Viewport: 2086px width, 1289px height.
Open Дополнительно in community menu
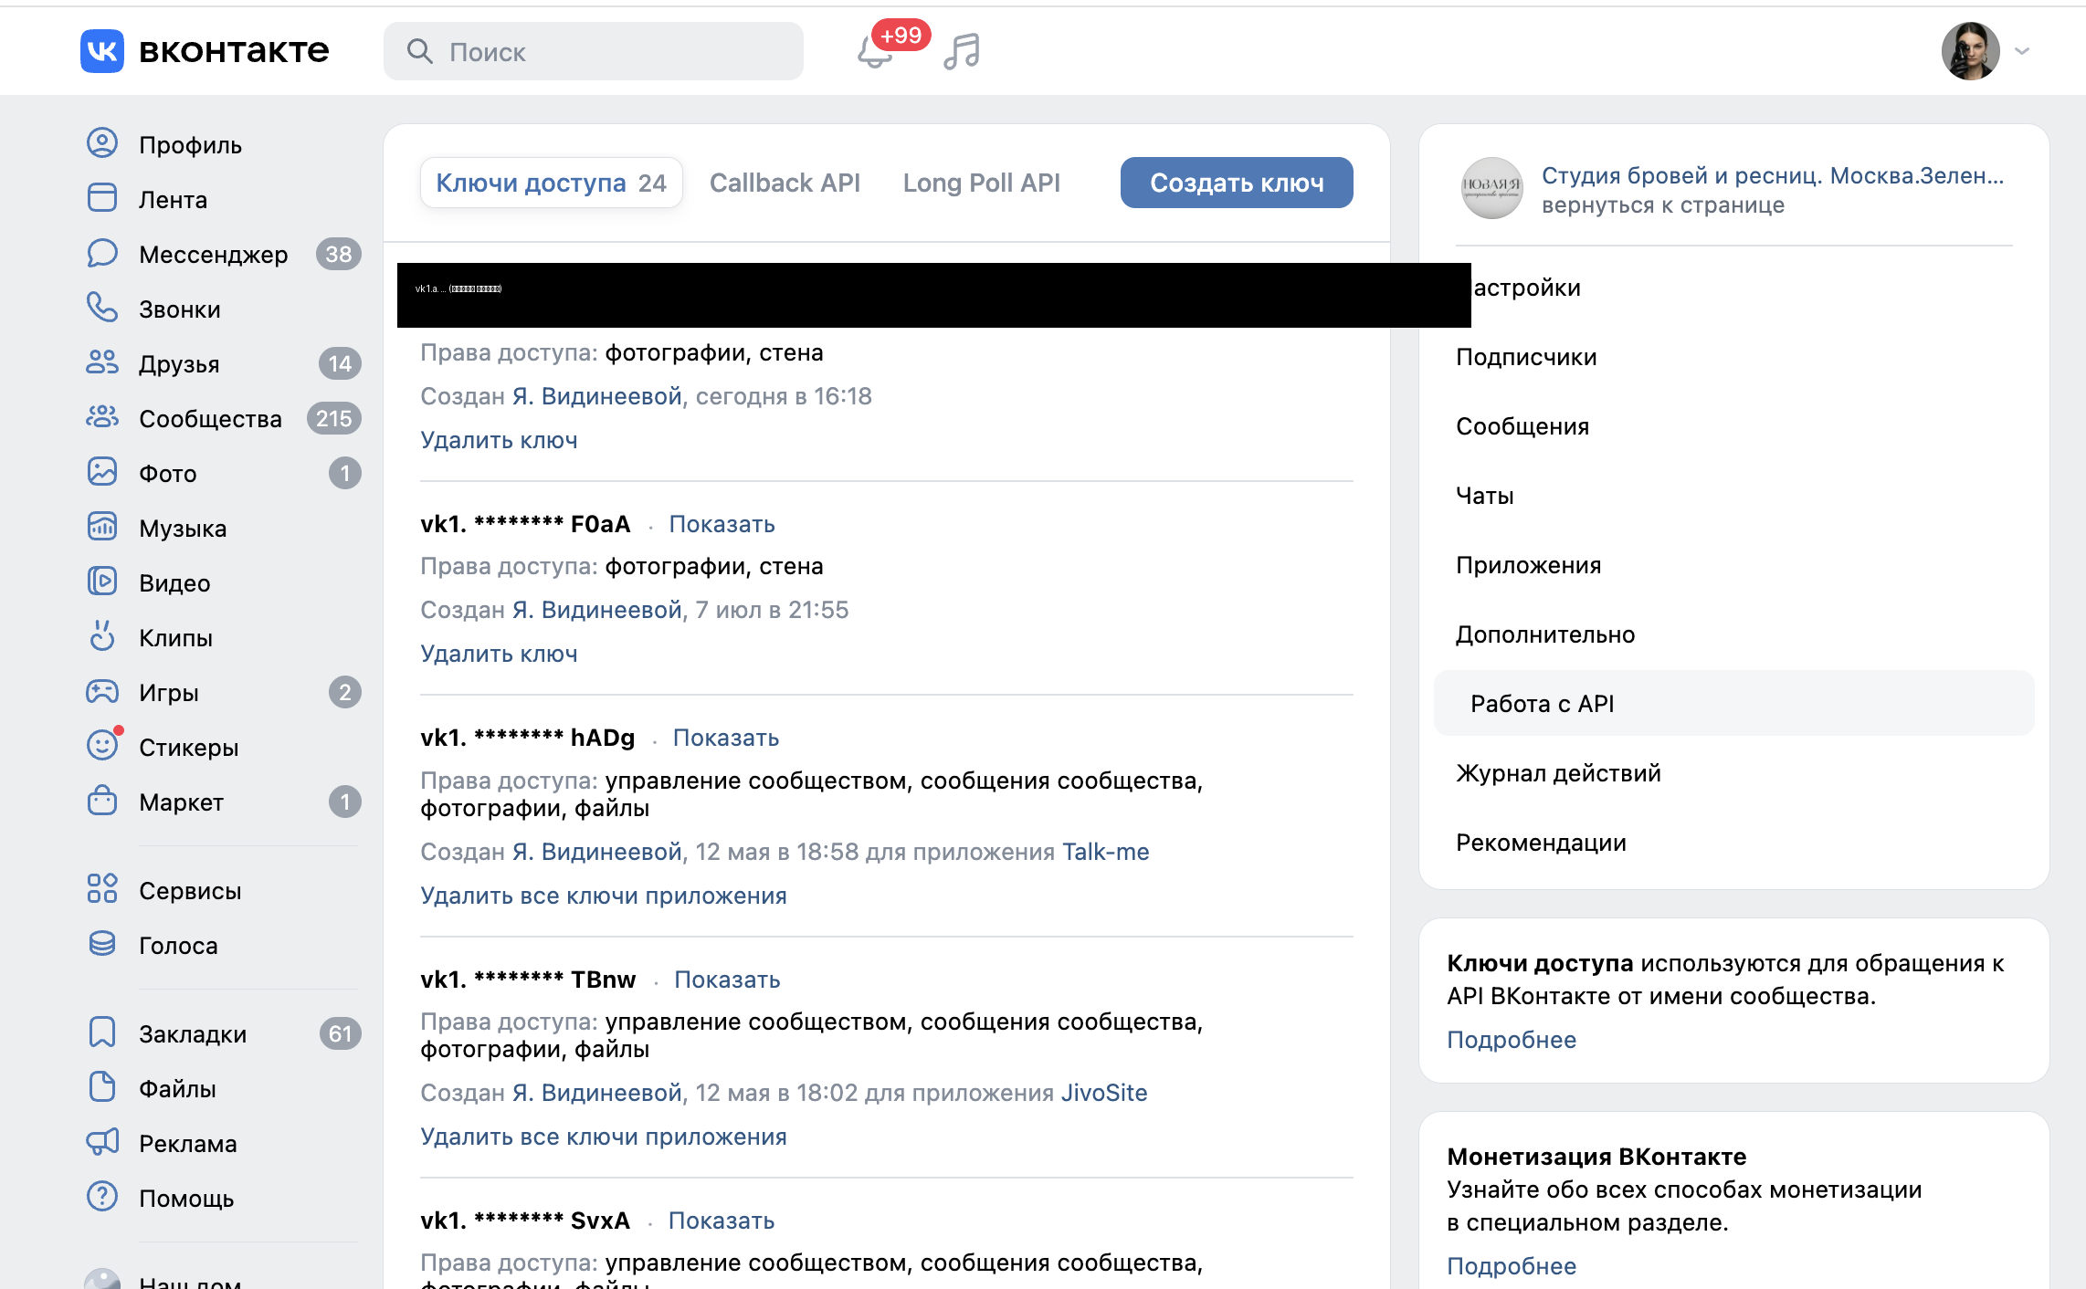coord(1545,634)
